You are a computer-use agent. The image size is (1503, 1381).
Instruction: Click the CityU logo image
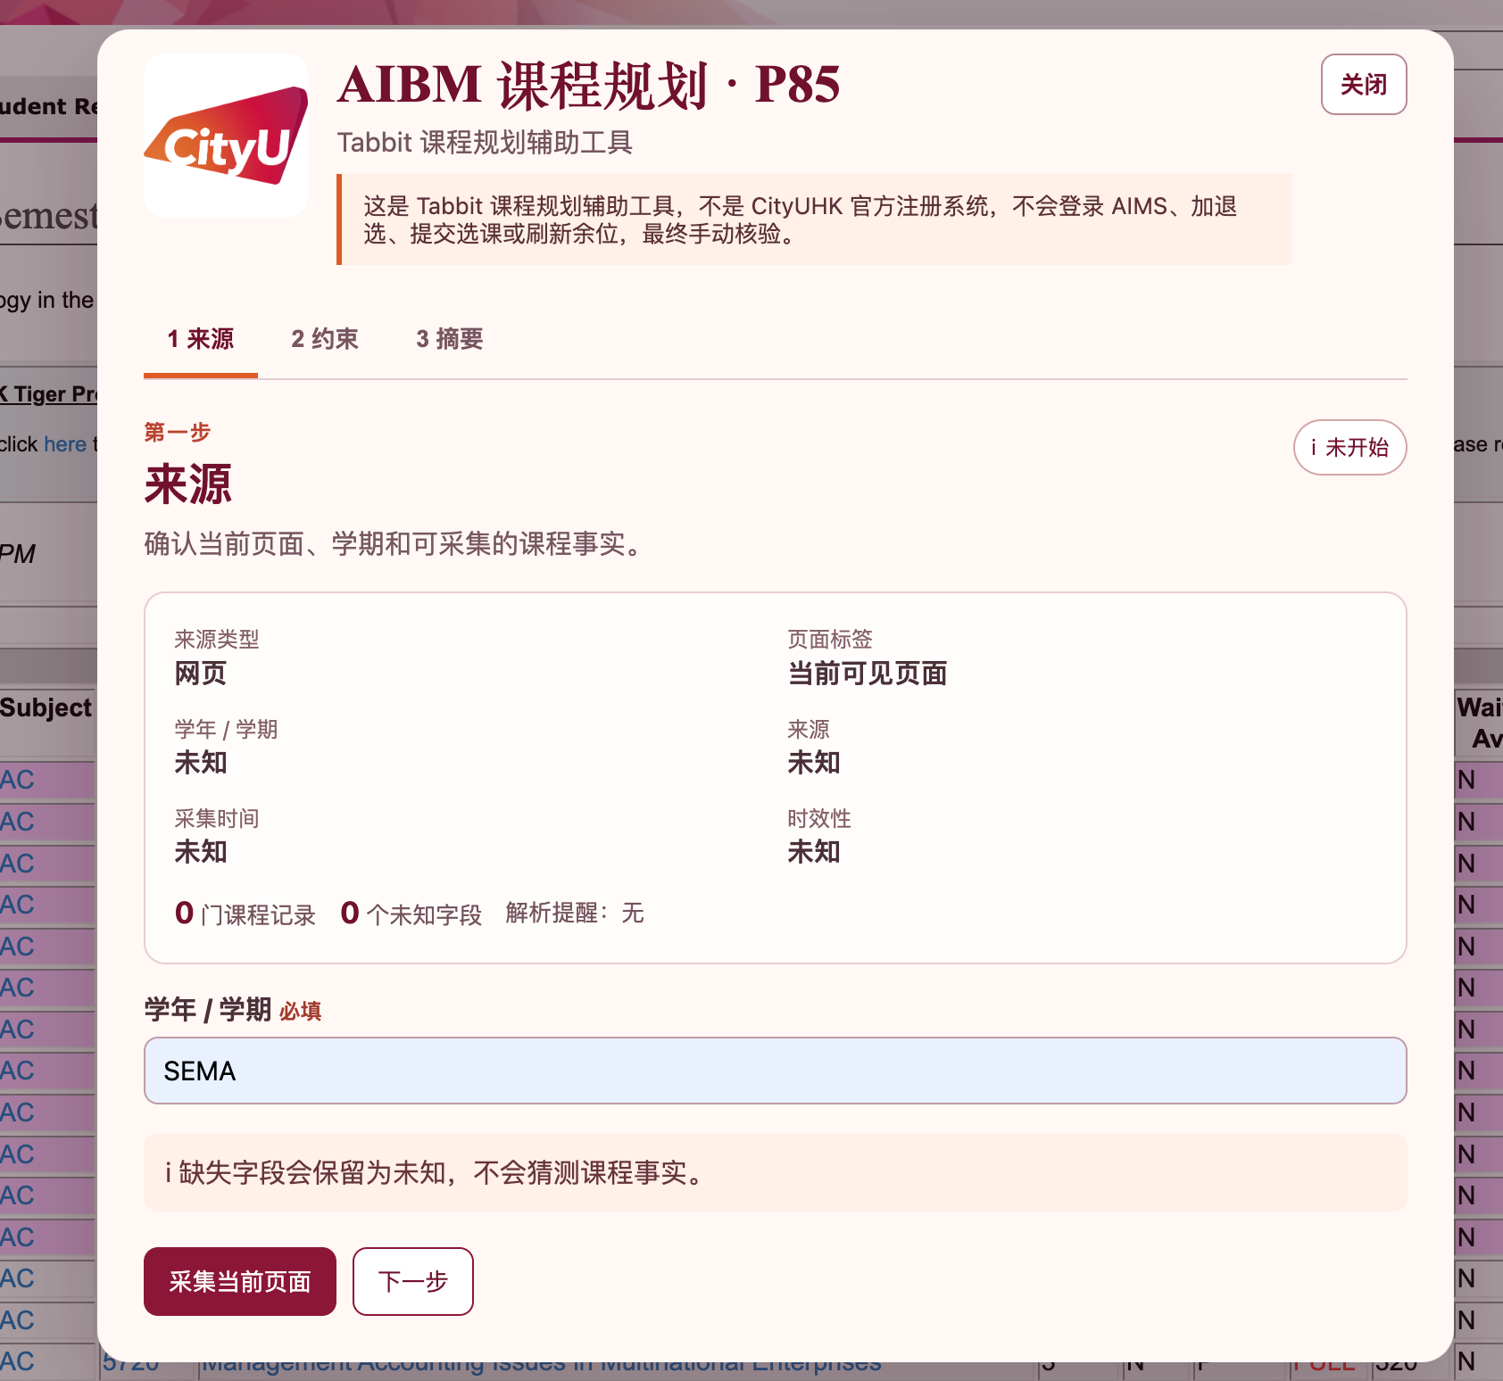pyautogui.click(x=226, y=136)
